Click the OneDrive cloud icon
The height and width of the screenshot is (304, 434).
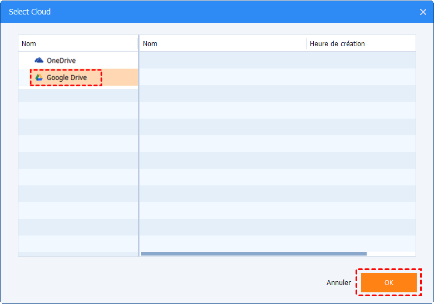39,60
